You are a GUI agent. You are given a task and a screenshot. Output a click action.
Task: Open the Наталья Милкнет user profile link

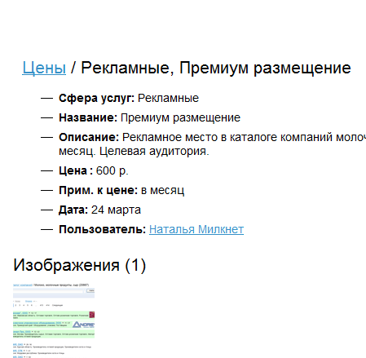196,229
